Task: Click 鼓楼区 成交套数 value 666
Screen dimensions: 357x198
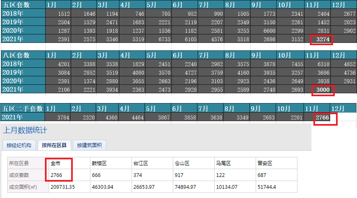Action: click(x=96, y=175)
